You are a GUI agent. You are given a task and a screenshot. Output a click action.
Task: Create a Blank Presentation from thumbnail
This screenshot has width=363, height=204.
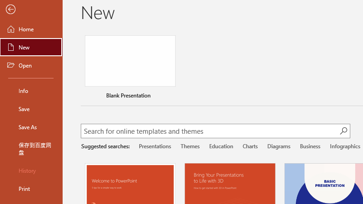[130, 61]
